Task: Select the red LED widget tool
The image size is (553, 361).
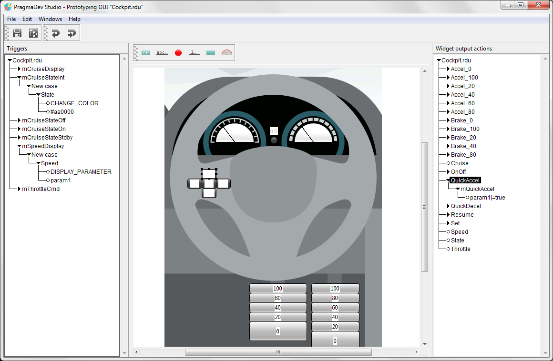Action: [178, 53]
